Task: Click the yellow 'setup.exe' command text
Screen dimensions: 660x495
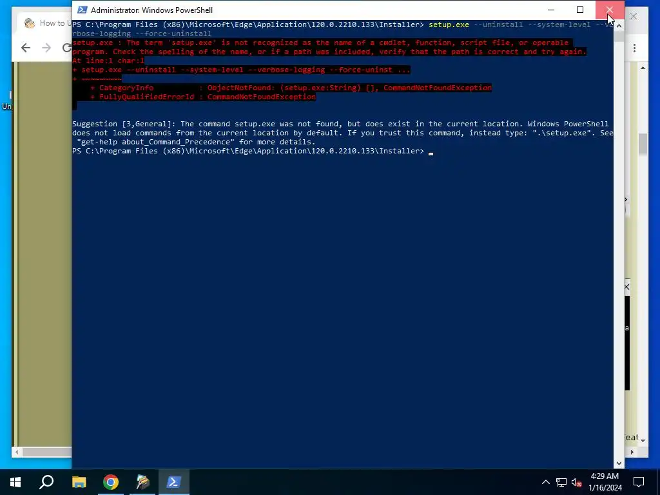Action: click(x=449, y=25)
